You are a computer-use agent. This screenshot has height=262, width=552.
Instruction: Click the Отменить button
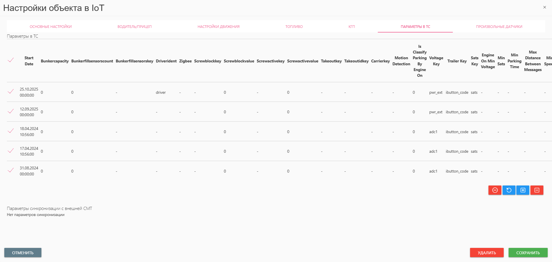pos(23,253)
